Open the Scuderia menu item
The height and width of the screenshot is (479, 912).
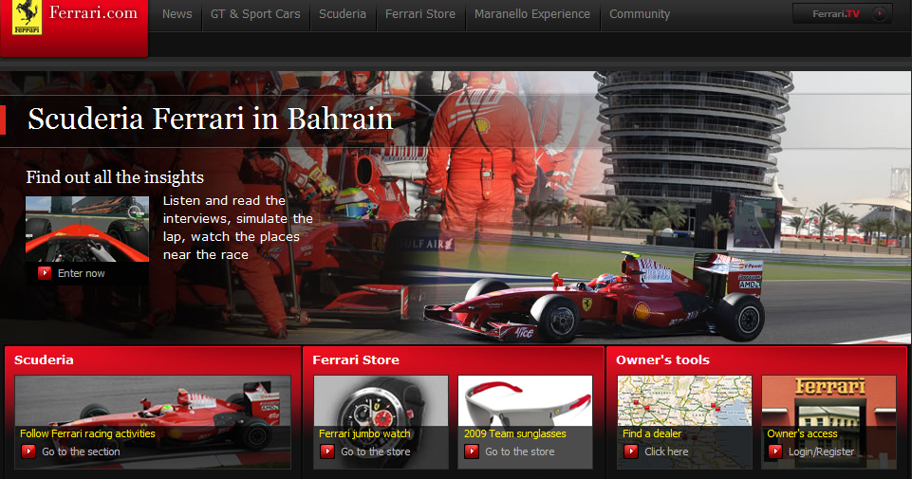pyautogui.click(x=343, y=14)
